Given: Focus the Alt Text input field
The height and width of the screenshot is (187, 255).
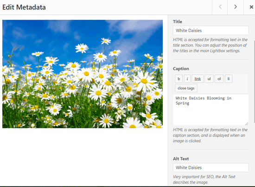Looking at the screenshot, I should [211, 168].
